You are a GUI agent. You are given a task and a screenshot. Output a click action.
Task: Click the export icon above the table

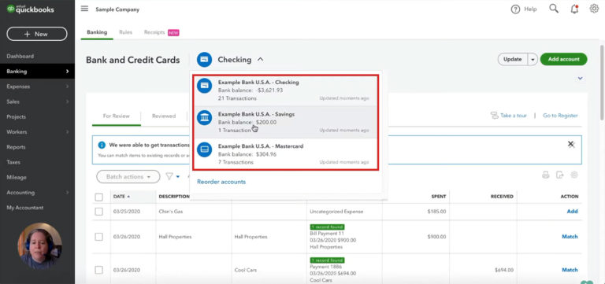[x=559, y=175]
